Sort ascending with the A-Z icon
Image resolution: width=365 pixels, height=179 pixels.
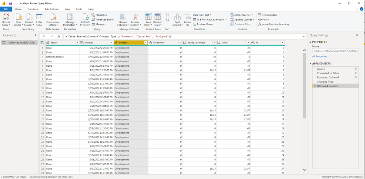point(167,15)
